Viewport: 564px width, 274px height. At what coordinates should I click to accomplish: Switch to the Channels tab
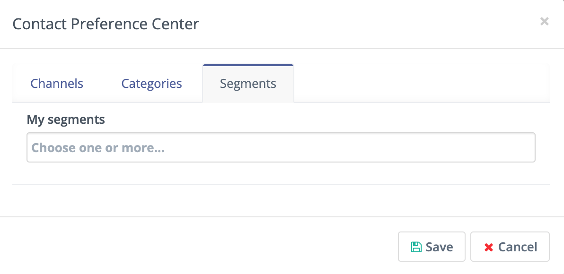click(57, 84)
